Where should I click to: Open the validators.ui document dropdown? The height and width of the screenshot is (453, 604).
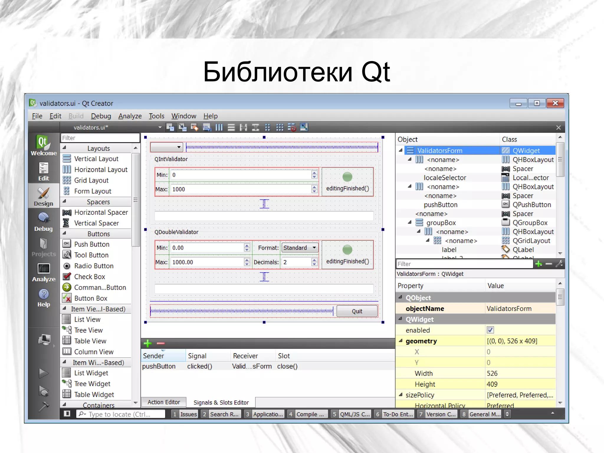click(x=160, y=127)
